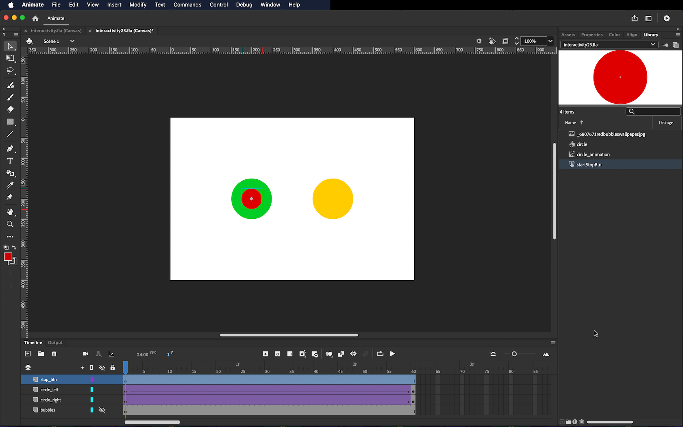
Task: Click the red fill color swatch
Action: coord(8,257)
